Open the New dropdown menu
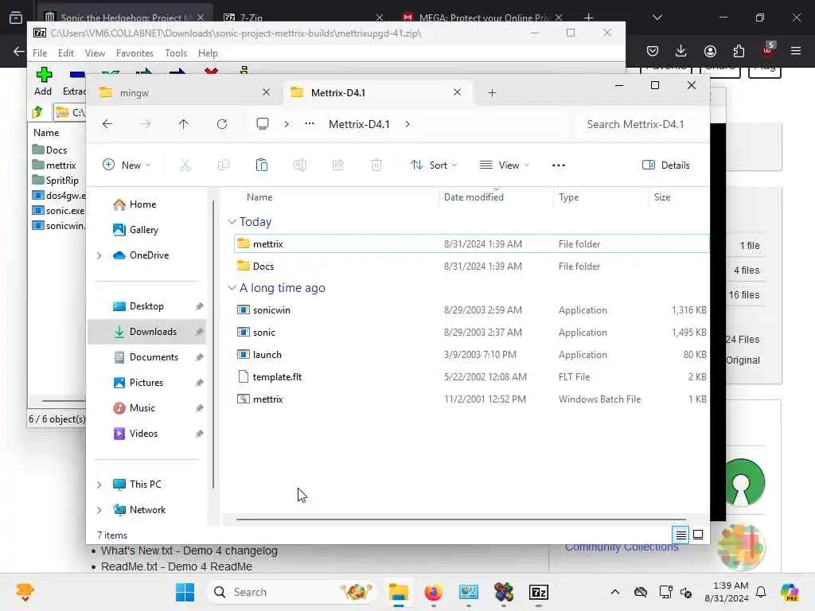This screenshot has height=611, width=815. (127, 165)
